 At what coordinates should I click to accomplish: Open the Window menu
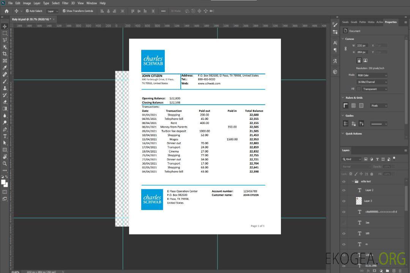[x=91, y=3]
